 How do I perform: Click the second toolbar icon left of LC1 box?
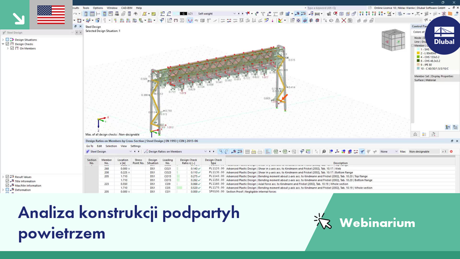coord(169,13)
